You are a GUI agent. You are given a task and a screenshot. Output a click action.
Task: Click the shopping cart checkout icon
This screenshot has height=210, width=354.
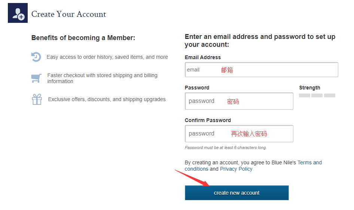[x=36, y=78]
